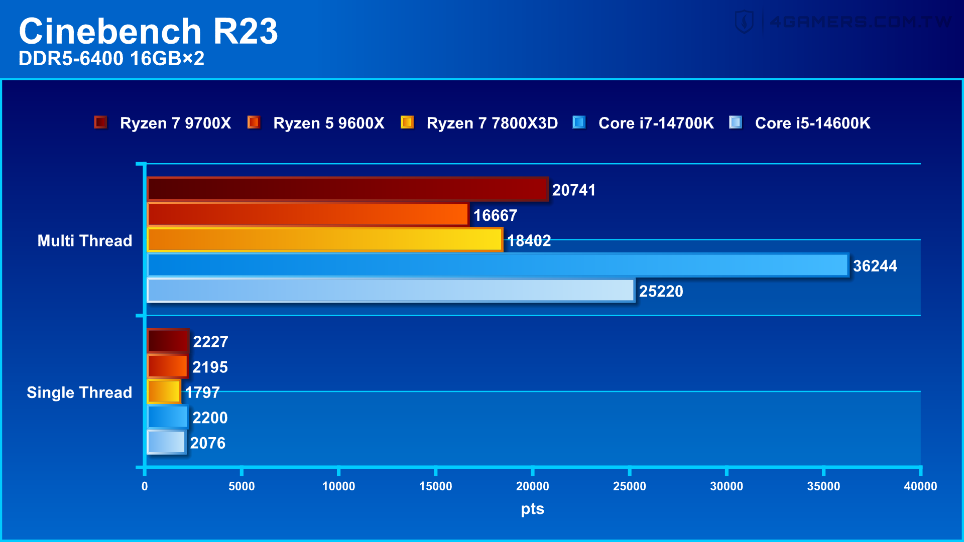Click the blue single-thread bar 2200
Screen dimensions: 964x542
[x=168, y=417]
